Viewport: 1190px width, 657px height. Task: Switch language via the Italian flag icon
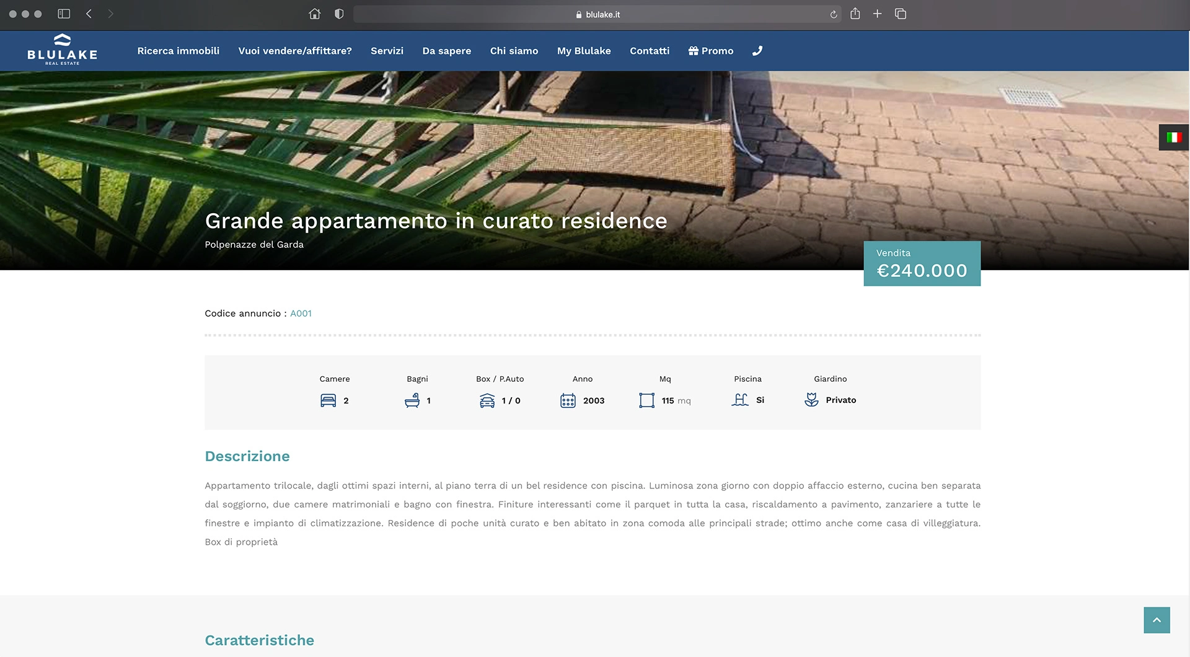1174,137
